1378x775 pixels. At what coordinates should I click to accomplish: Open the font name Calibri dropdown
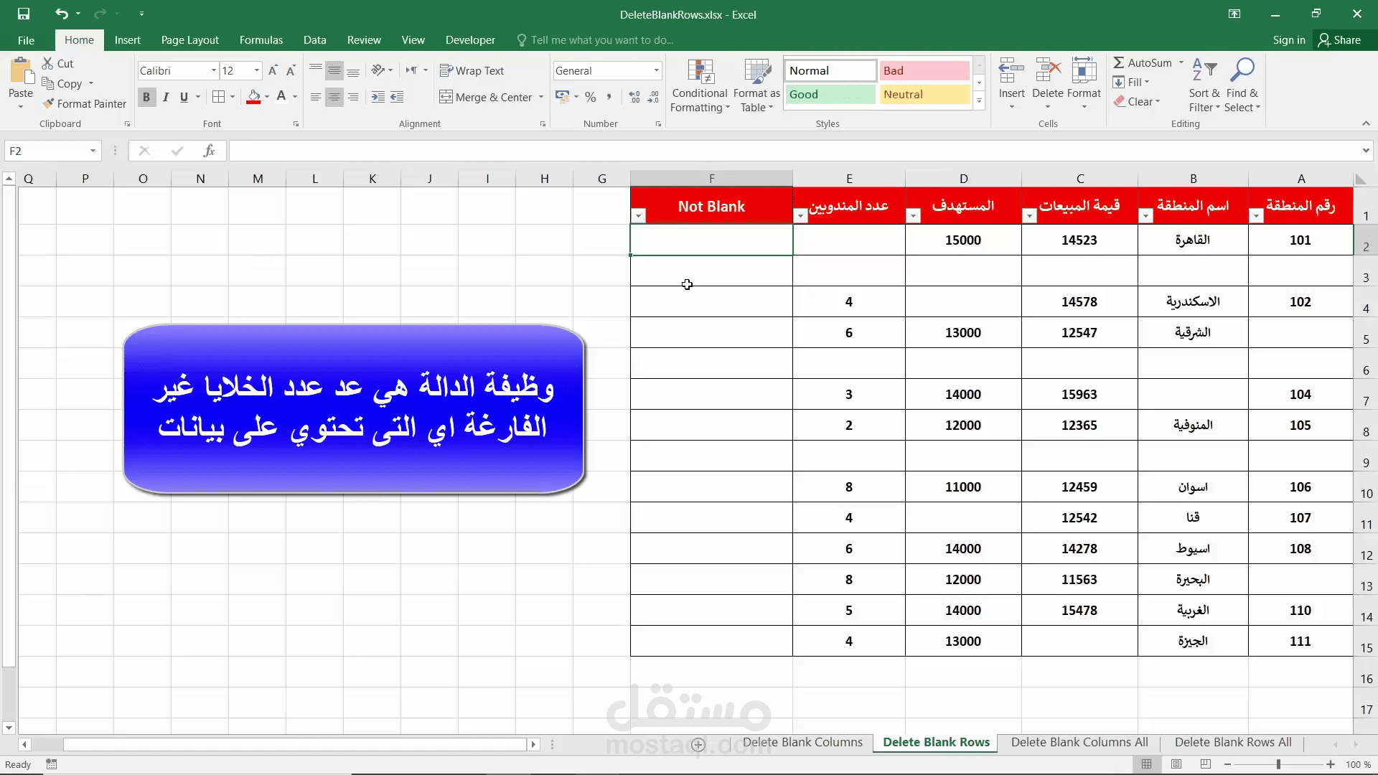[x=213, y=70]
